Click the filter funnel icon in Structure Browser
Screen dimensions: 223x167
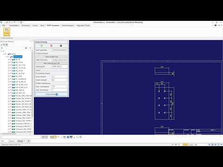(x=31, y=48)
